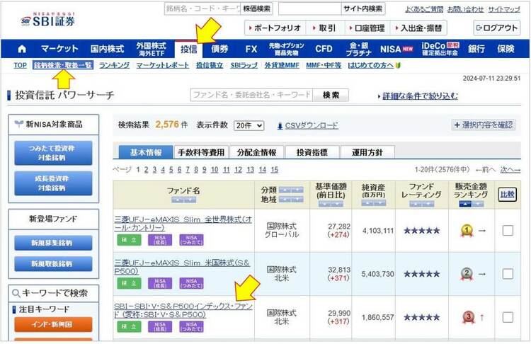Click 成長投資枠対象銘柄 button
This screenshot has width=531, height=344.
(x=53, y=183)
